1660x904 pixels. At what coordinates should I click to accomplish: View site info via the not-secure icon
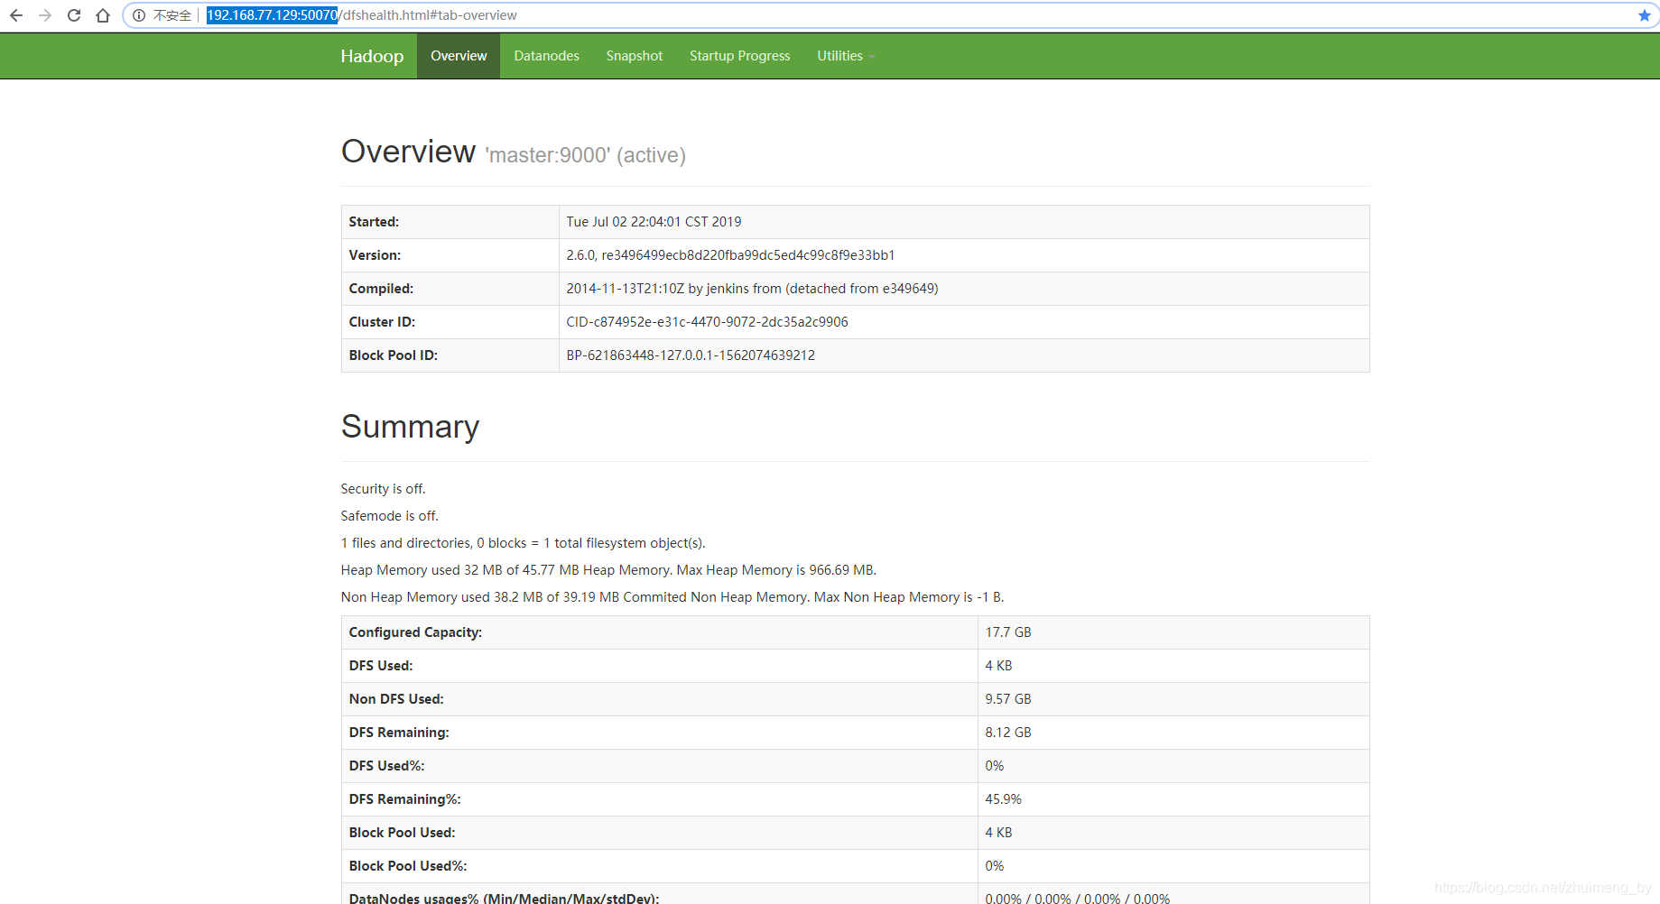pyautogui.click(x=139, y=15)
